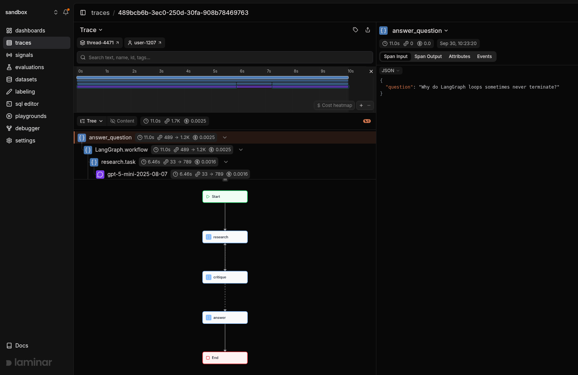Switch to Attributes tab
Screen dimensions: 578x375
pos(459,57)
